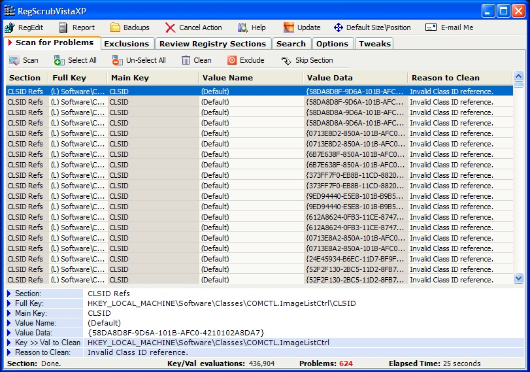Image resolution: width=530 pixels, height=372 pixels.
Task: Click the blue arrow beside Full Key: detail
Action: click(9, 303)
